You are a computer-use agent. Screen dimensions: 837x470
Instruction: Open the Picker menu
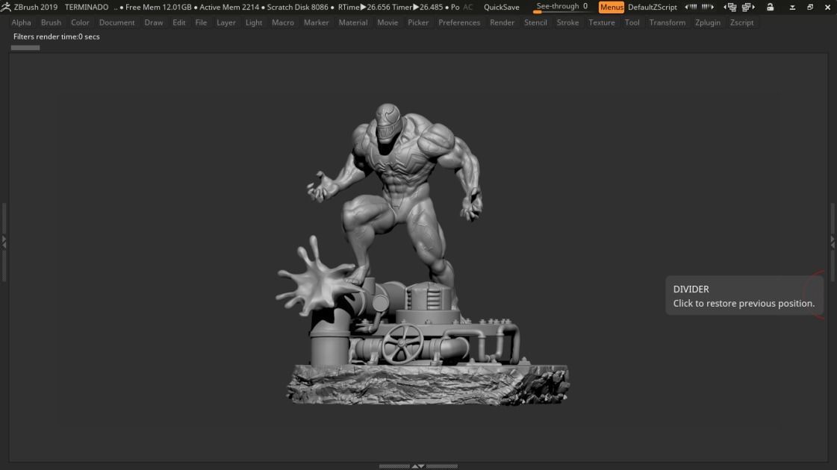tap(418, 22)
